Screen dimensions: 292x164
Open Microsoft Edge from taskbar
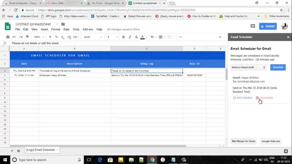(100, 160)
